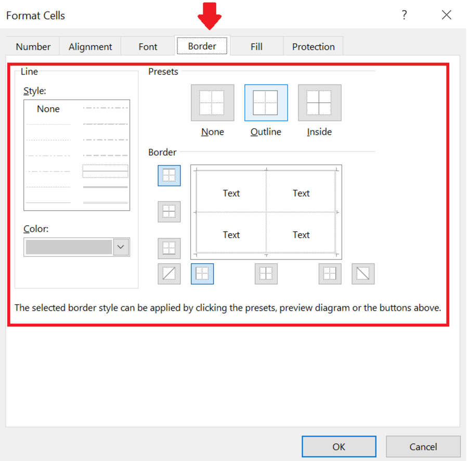
Task: Close the Format Cells dialog
Action: pyautogui.click(x=447, y=15)
